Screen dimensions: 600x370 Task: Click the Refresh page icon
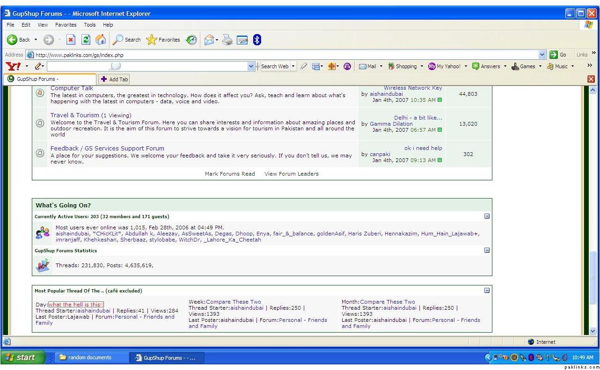pos(86,40)
